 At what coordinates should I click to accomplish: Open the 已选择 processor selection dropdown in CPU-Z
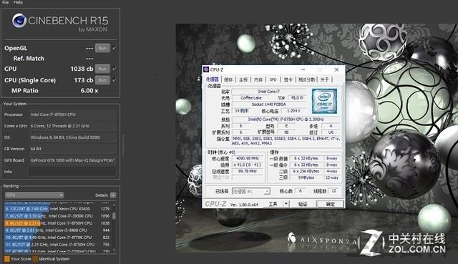point(251,191)
